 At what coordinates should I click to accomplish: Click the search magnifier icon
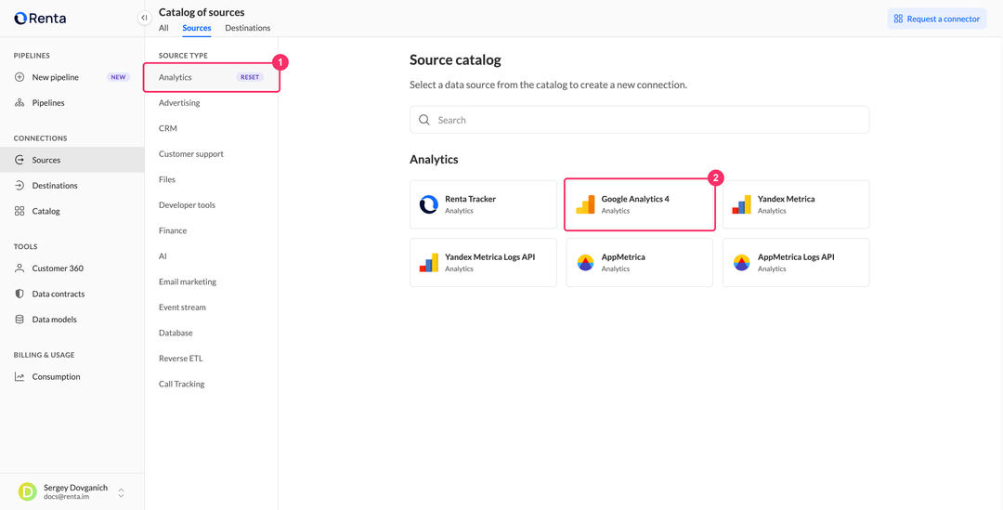pos(424,120)
